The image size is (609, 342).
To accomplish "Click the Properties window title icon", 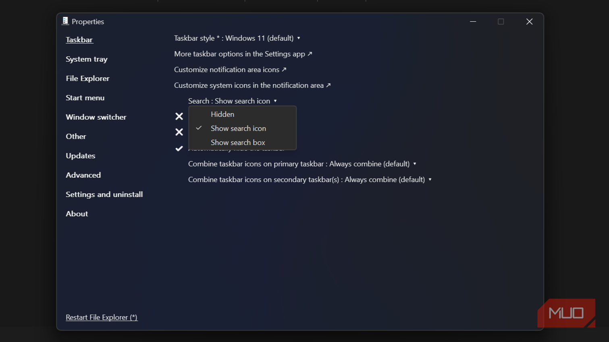I will (65, 21).
